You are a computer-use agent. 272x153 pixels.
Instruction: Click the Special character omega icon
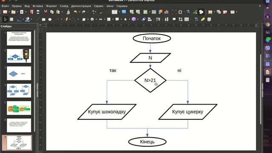tap(180, 12)
